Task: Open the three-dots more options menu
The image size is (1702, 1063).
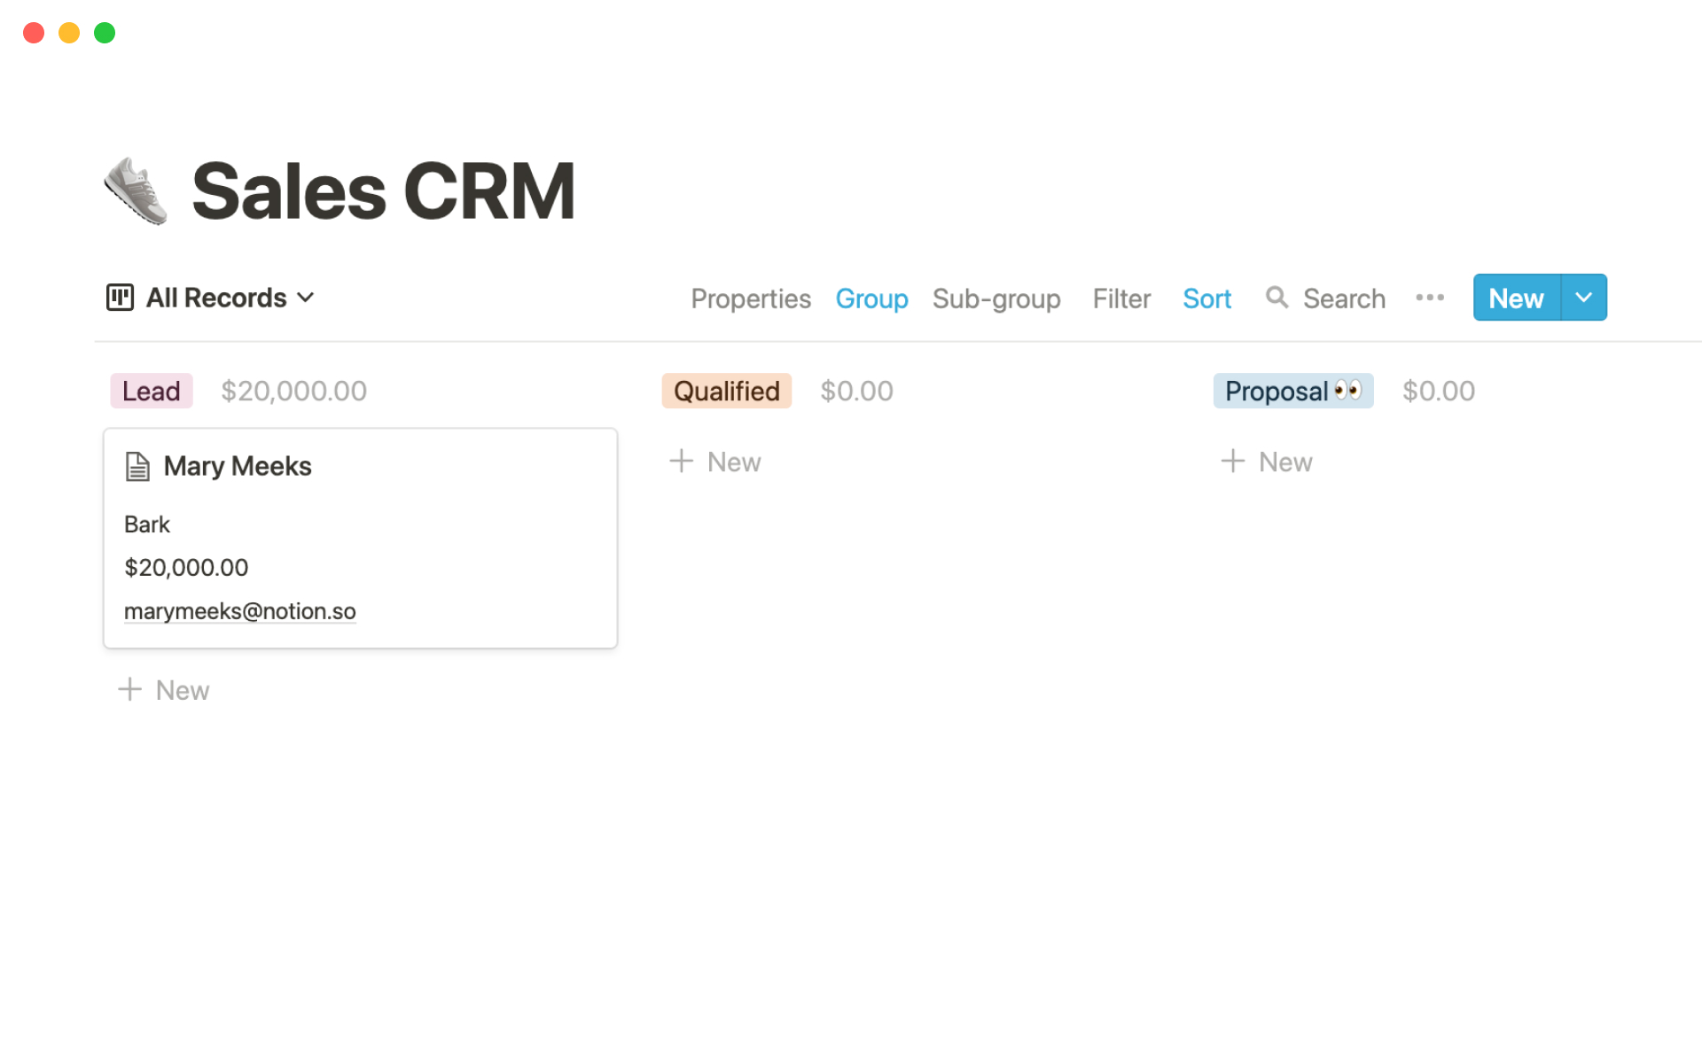Action: coord(1429,298)
